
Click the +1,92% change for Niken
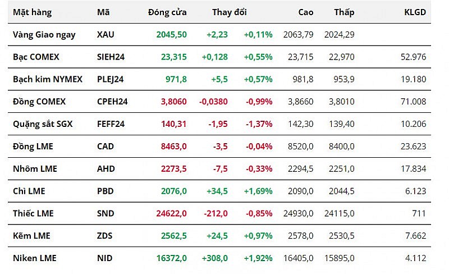(x=258, y=258)
